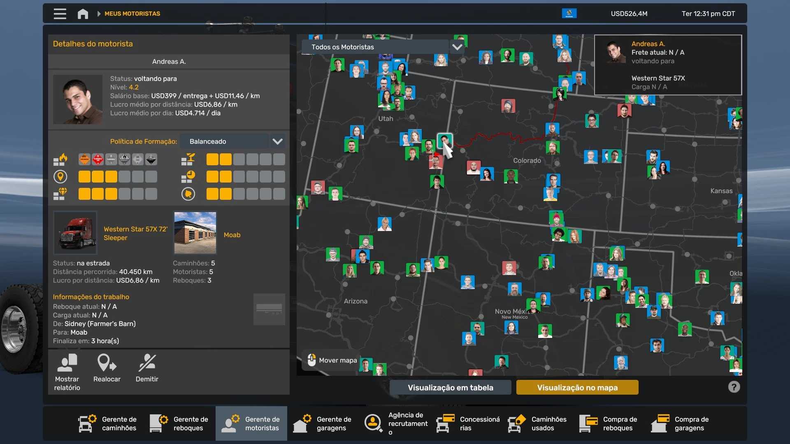Open the help question mark icon

point(734,387)
